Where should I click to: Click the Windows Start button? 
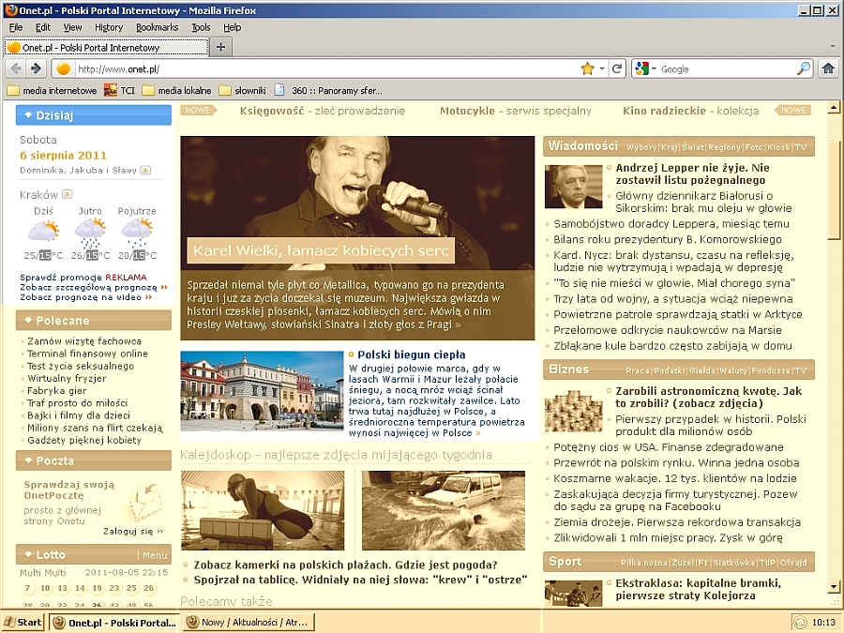pyautogui.click(x=23, y=623)
